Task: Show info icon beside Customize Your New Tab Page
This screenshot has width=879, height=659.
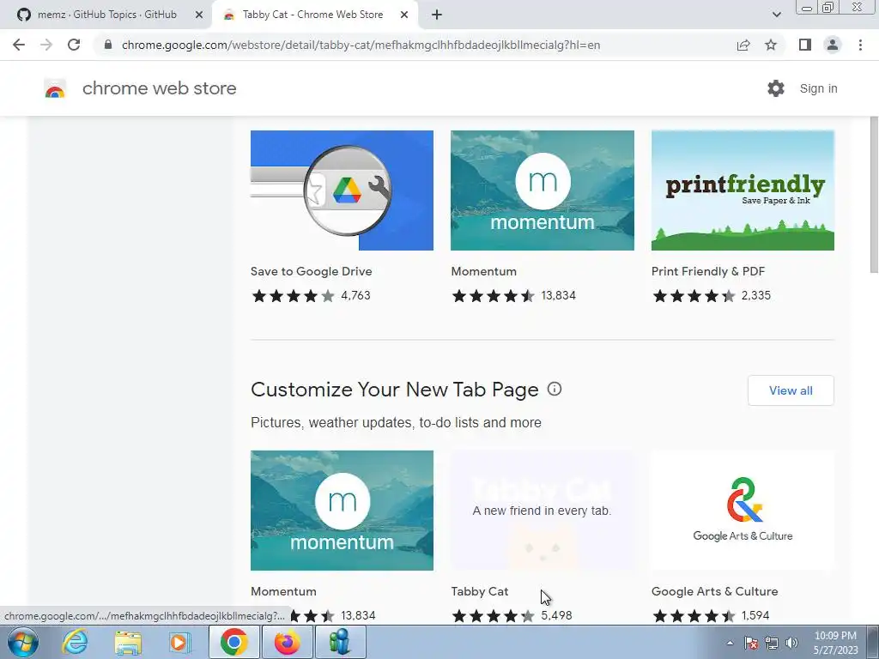Action: (555, 389)
